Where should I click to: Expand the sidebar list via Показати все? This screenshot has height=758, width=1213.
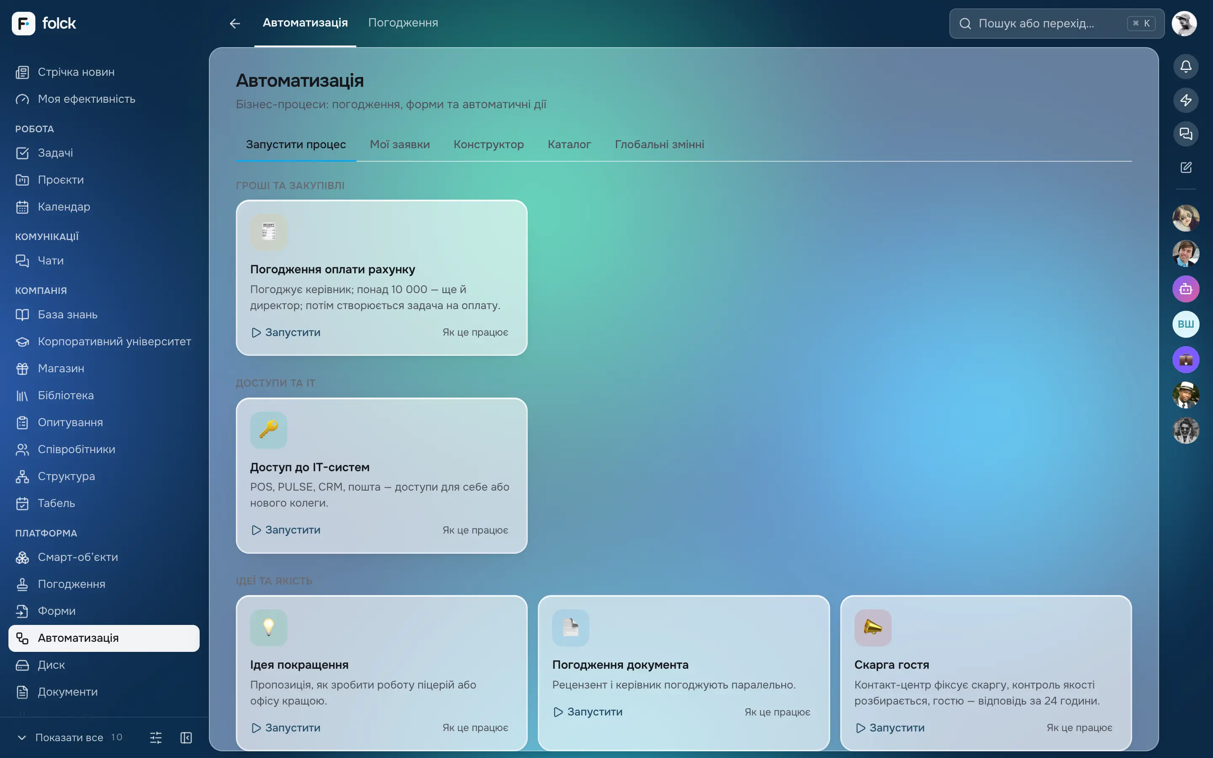pyautogui.click(x=69, y=737)
